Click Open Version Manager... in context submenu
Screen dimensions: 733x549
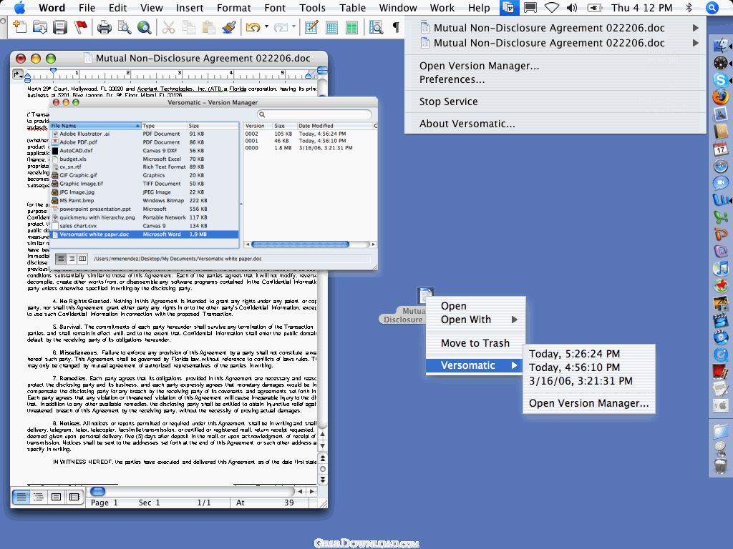(x=589, y=403)
